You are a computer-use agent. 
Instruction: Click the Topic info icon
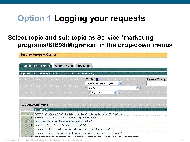point(97,79)
